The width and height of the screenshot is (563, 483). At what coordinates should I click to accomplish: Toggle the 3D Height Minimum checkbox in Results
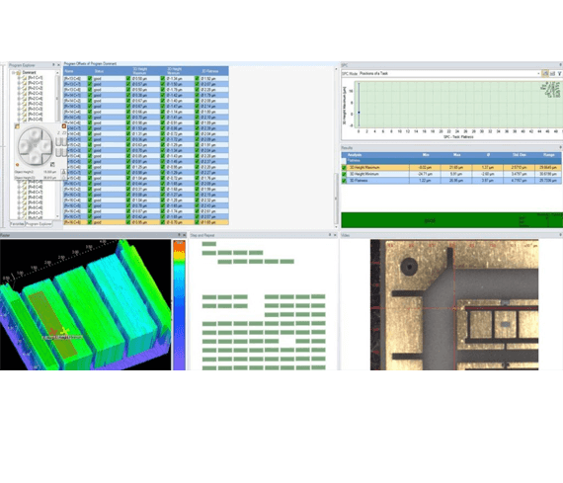point(344,174)
